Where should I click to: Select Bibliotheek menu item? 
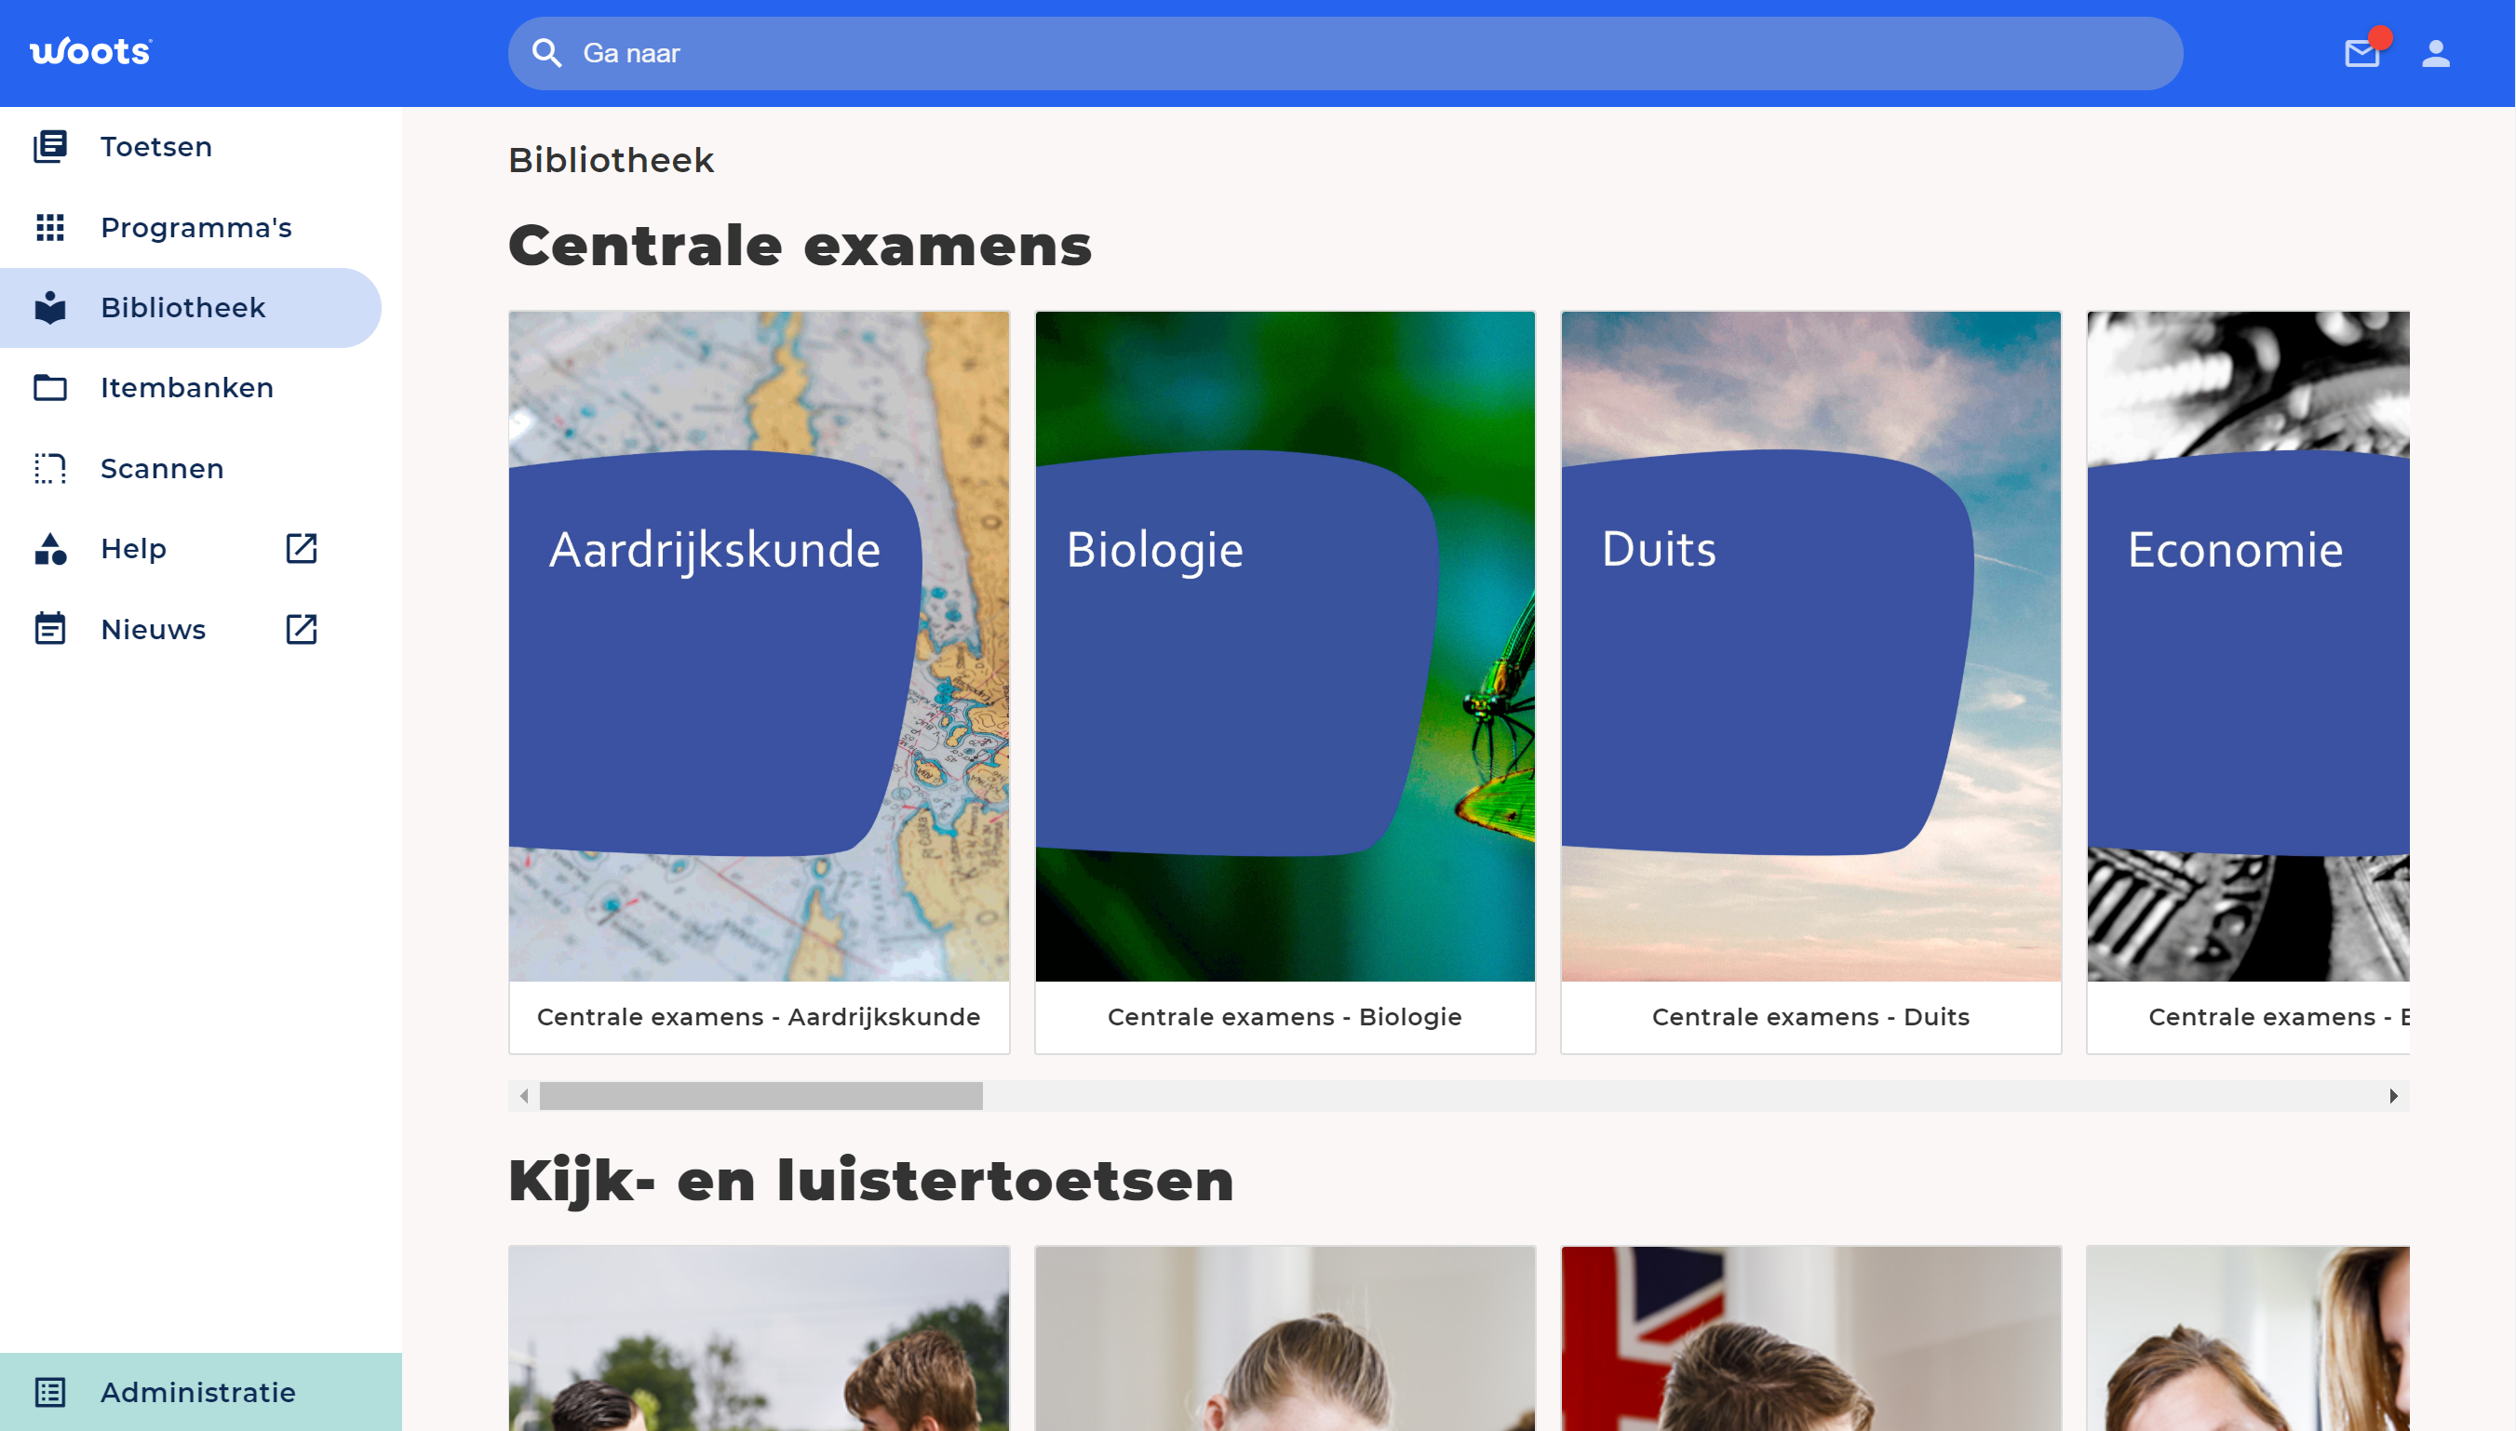click(x=191, y=308)
